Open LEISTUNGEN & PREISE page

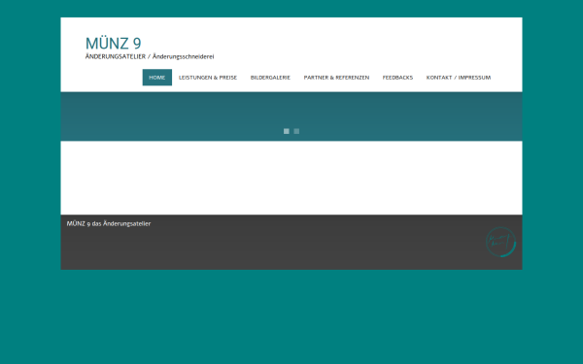[x=208, y=78]
